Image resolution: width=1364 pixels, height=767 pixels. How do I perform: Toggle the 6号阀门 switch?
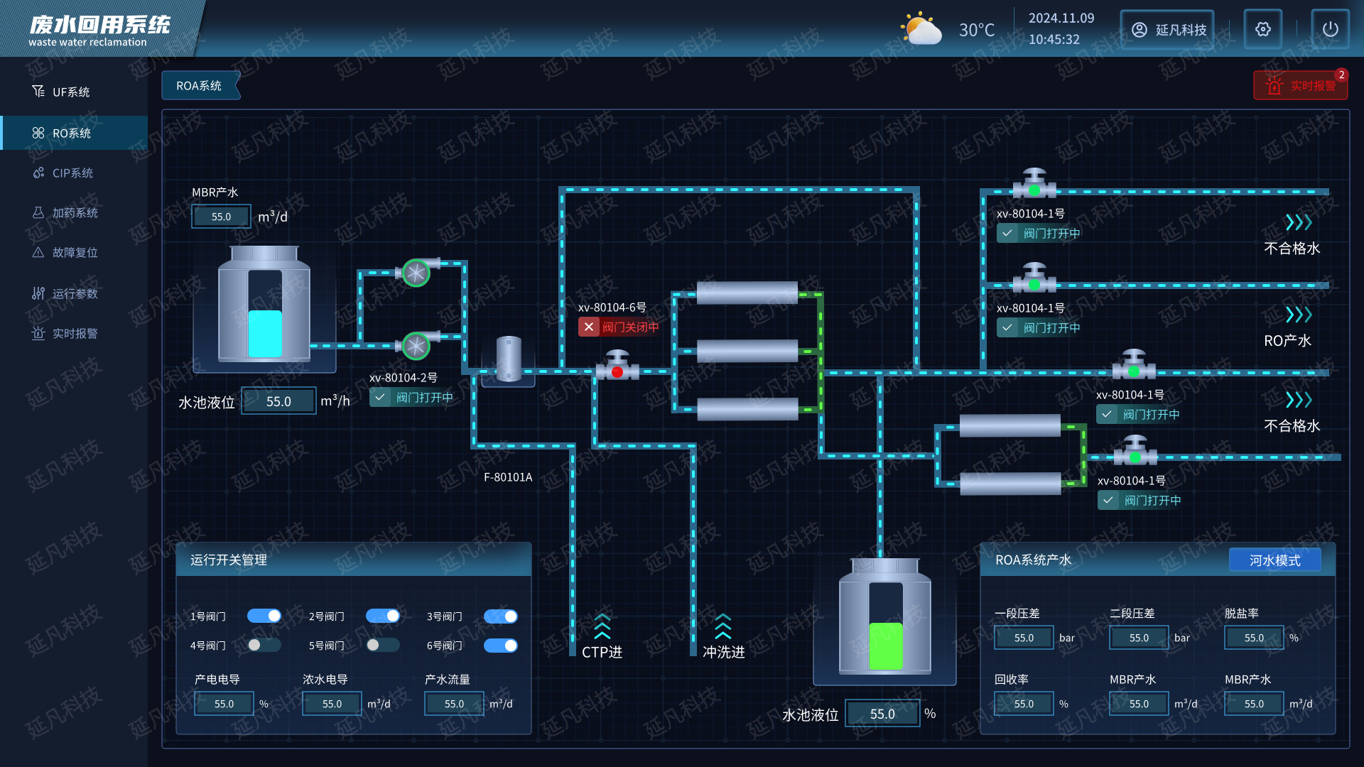pyautogui.click(x=501, y=645)
